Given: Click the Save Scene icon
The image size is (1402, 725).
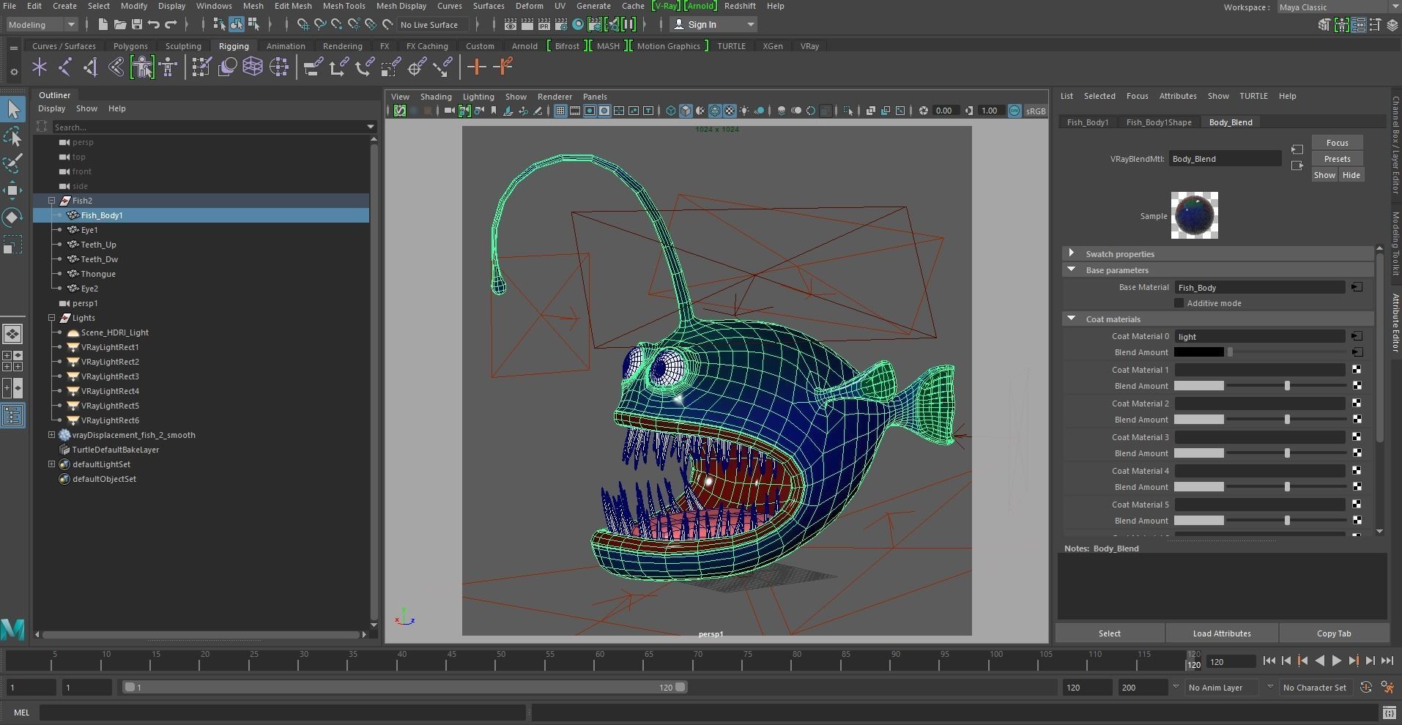Looking at the screenshot, I should 136,25.
